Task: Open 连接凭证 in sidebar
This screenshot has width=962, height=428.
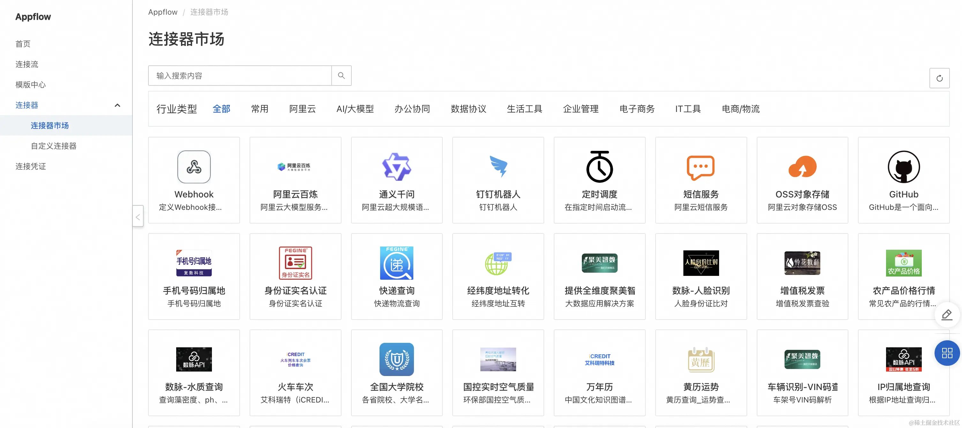Action: coord(31,166)
